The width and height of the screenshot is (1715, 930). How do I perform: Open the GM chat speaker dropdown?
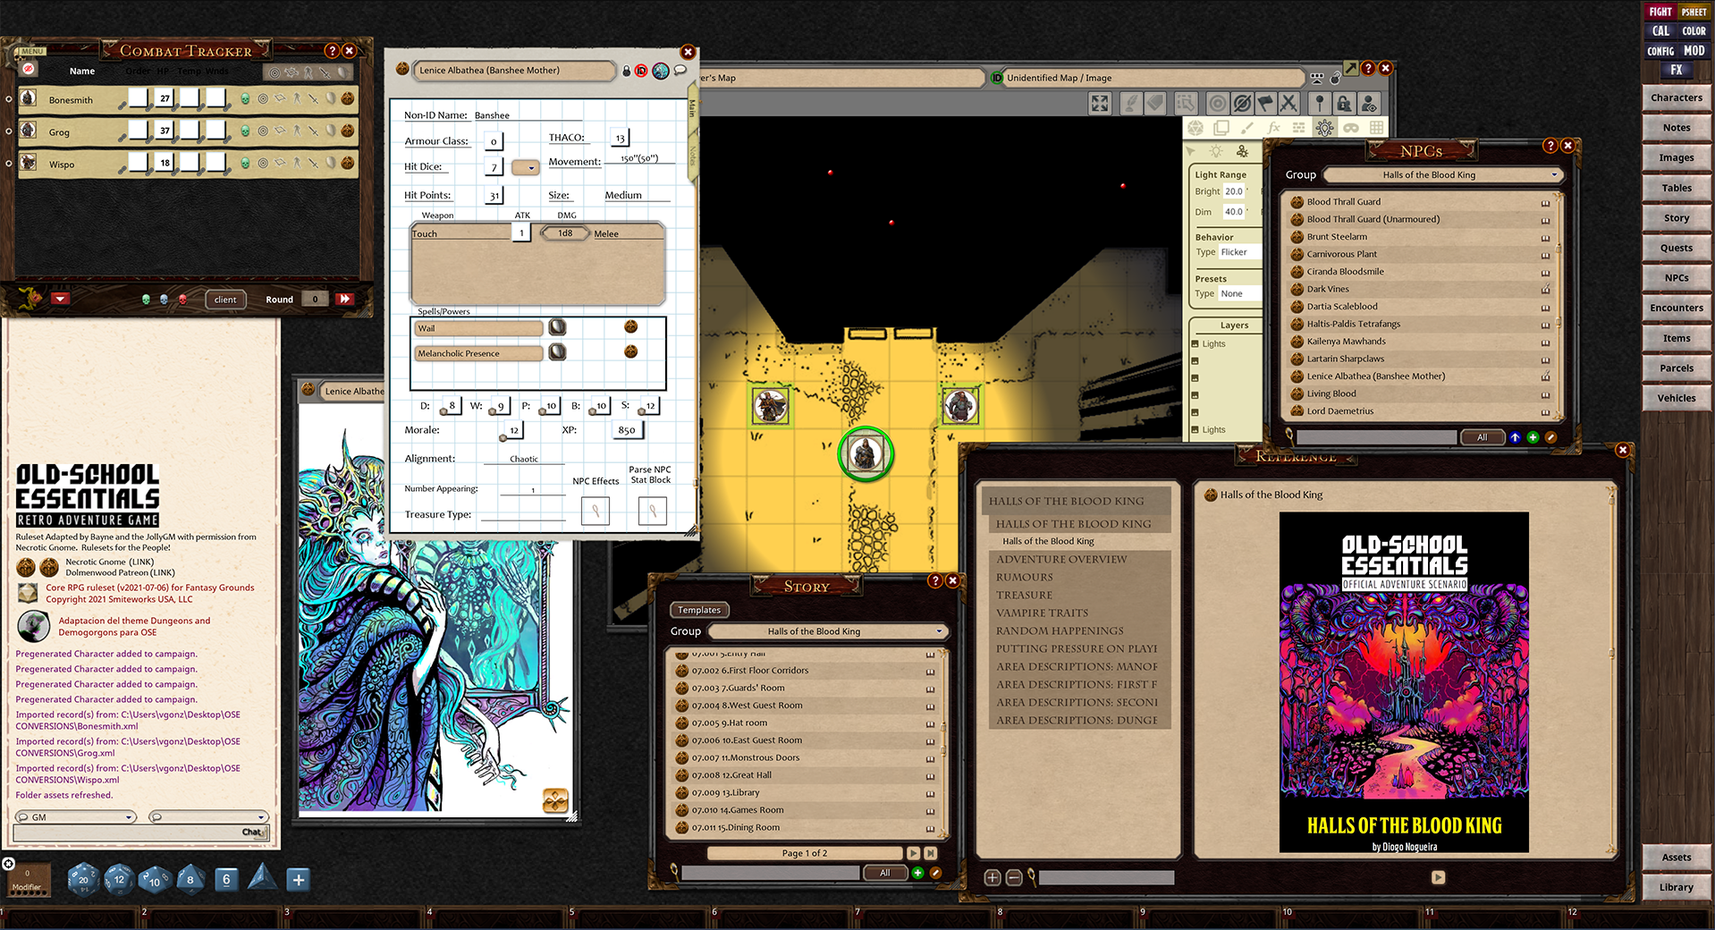[76, 817]
